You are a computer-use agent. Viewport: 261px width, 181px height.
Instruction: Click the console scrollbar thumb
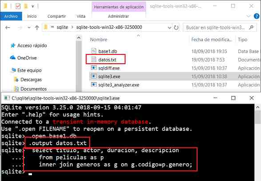coord(257,117)
